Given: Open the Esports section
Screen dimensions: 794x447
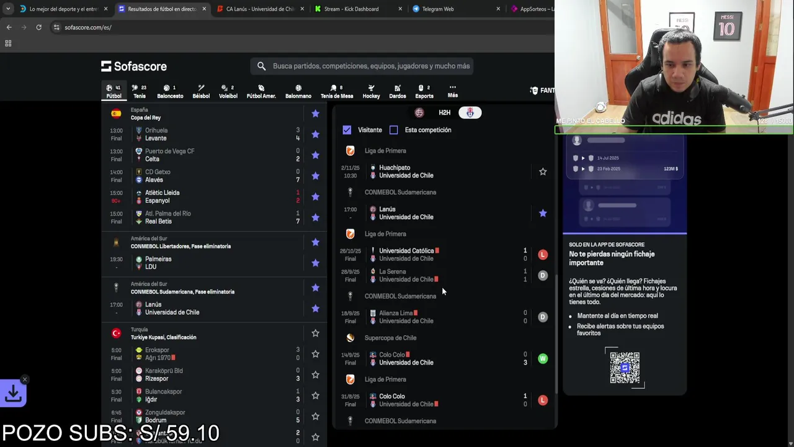Looking at the screenshot, I should (x=424, y=91).
